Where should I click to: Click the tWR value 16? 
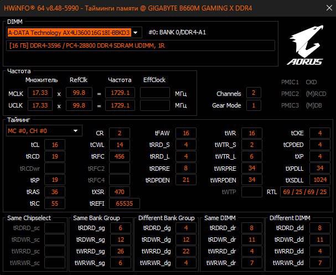pyautogui.click(x=252, y=133)
